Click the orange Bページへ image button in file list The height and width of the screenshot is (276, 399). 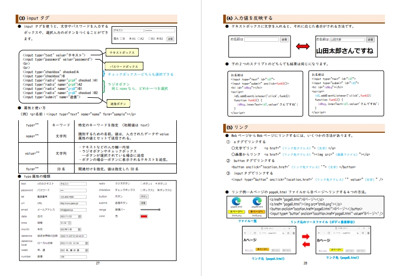click(257, 212)
